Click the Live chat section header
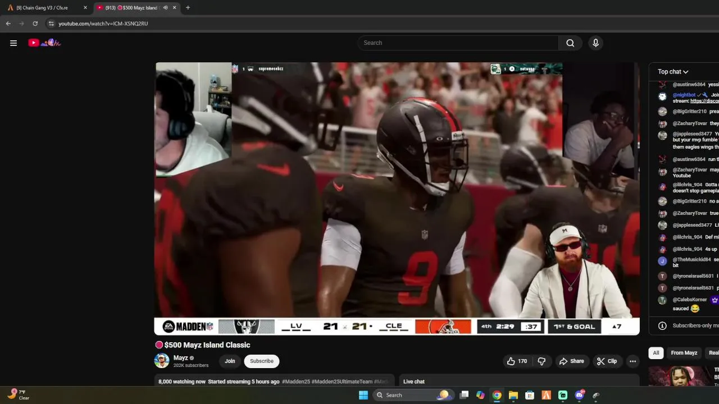719x404 pixels. [414, 382]
